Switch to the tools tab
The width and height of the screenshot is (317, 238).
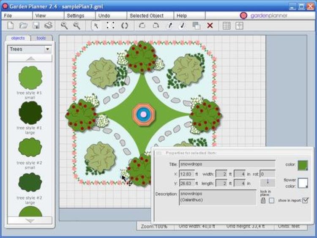(41, 38)
